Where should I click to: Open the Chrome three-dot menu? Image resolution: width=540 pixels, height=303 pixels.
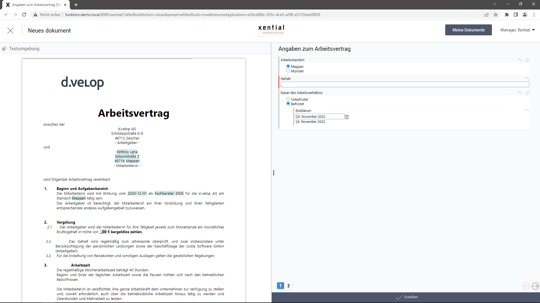[534, 15]
